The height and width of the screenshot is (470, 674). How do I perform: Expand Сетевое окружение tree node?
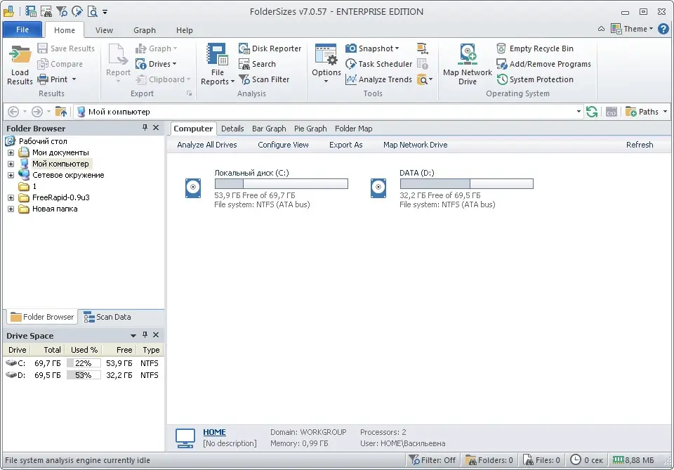[11, 175]
